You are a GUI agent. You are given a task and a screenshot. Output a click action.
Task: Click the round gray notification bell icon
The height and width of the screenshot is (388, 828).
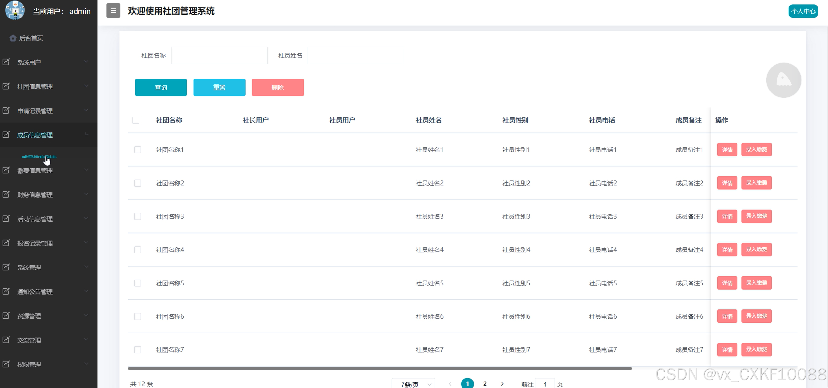(x=784, y=80)
